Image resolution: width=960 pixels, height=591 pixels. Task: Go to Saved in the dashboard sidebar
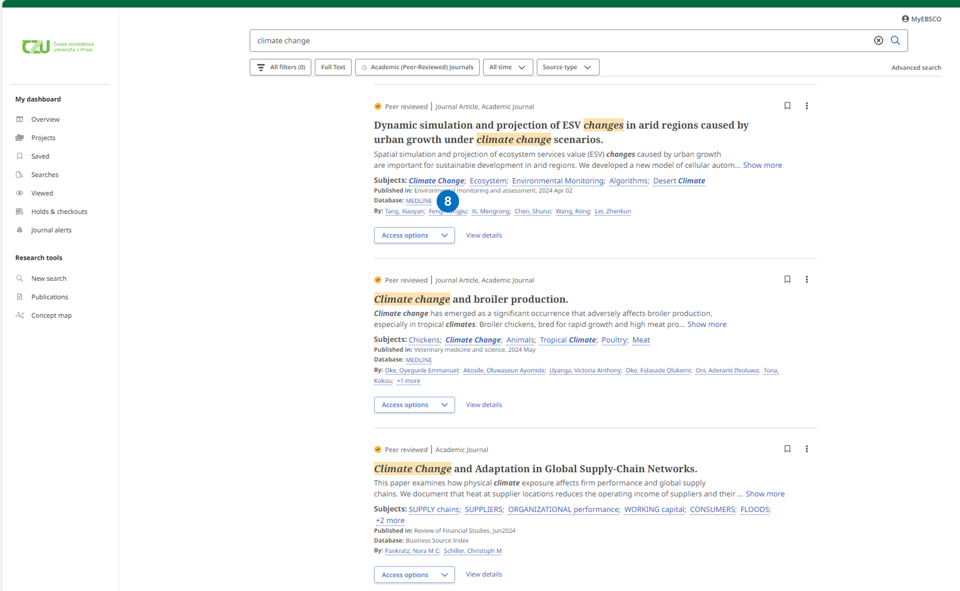point(40,156)
